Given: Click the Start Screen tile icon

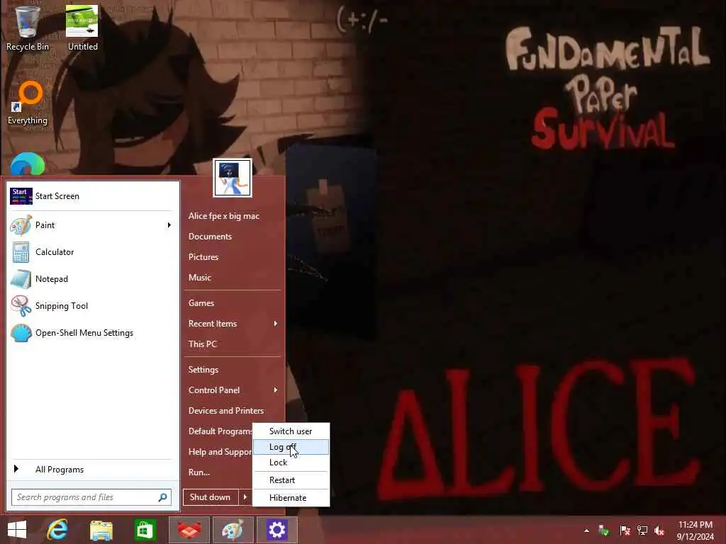Looking at the screenshot, I should (x=21, y=196).
